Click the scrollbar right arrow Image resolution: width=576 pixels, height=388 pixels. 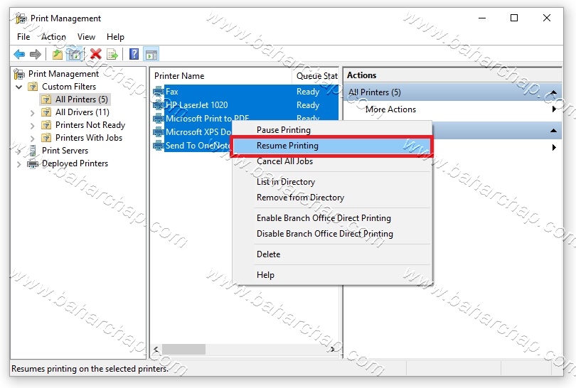pyautogui.click(x=332, y=349)
